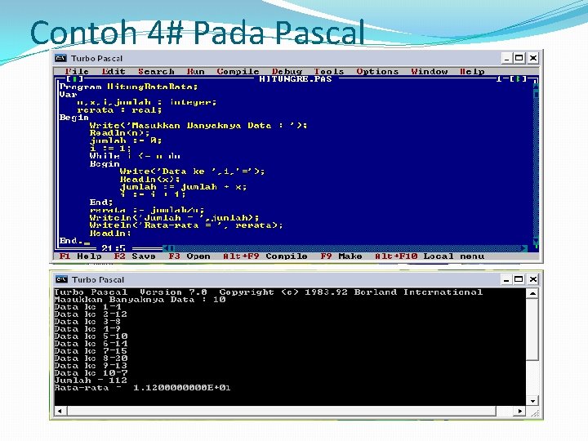Click the Borland copyright line in output

pyautogui.click(x=269, y=292)
